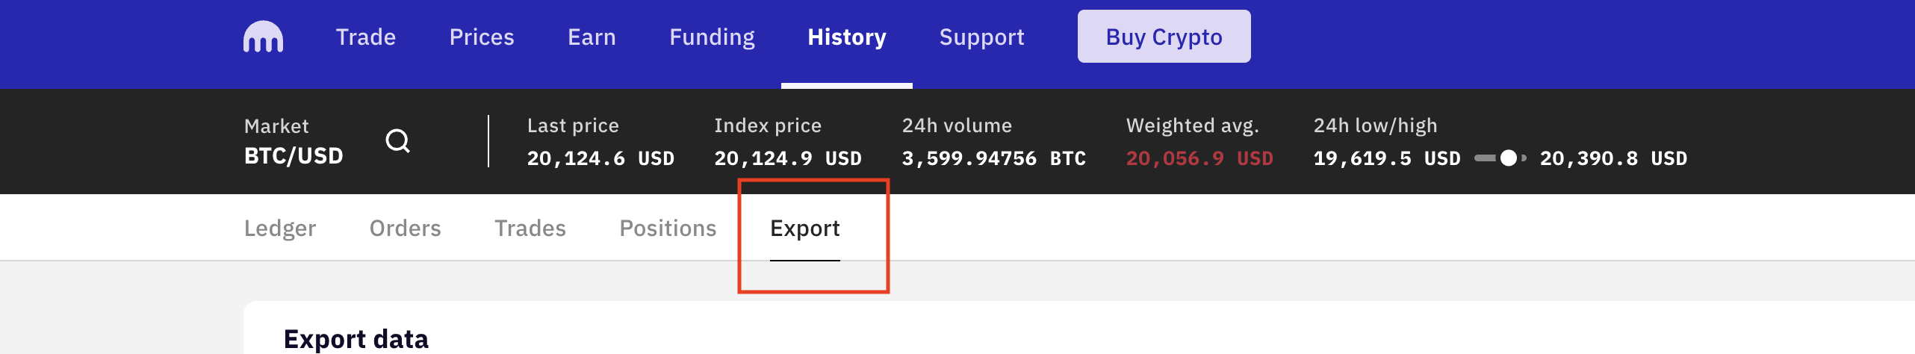Open the market search magnifier icon
Viewport: 1915px width, 354px height.
click(x=398, y=140)
